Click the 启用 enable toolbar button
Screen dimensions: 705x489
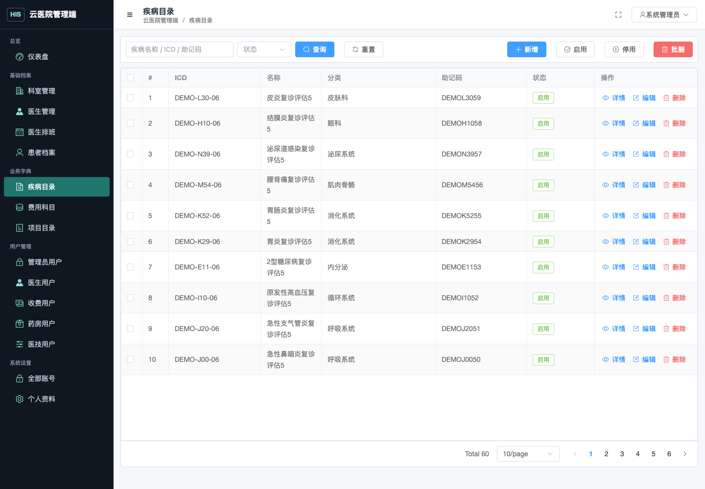coord(575,49)
